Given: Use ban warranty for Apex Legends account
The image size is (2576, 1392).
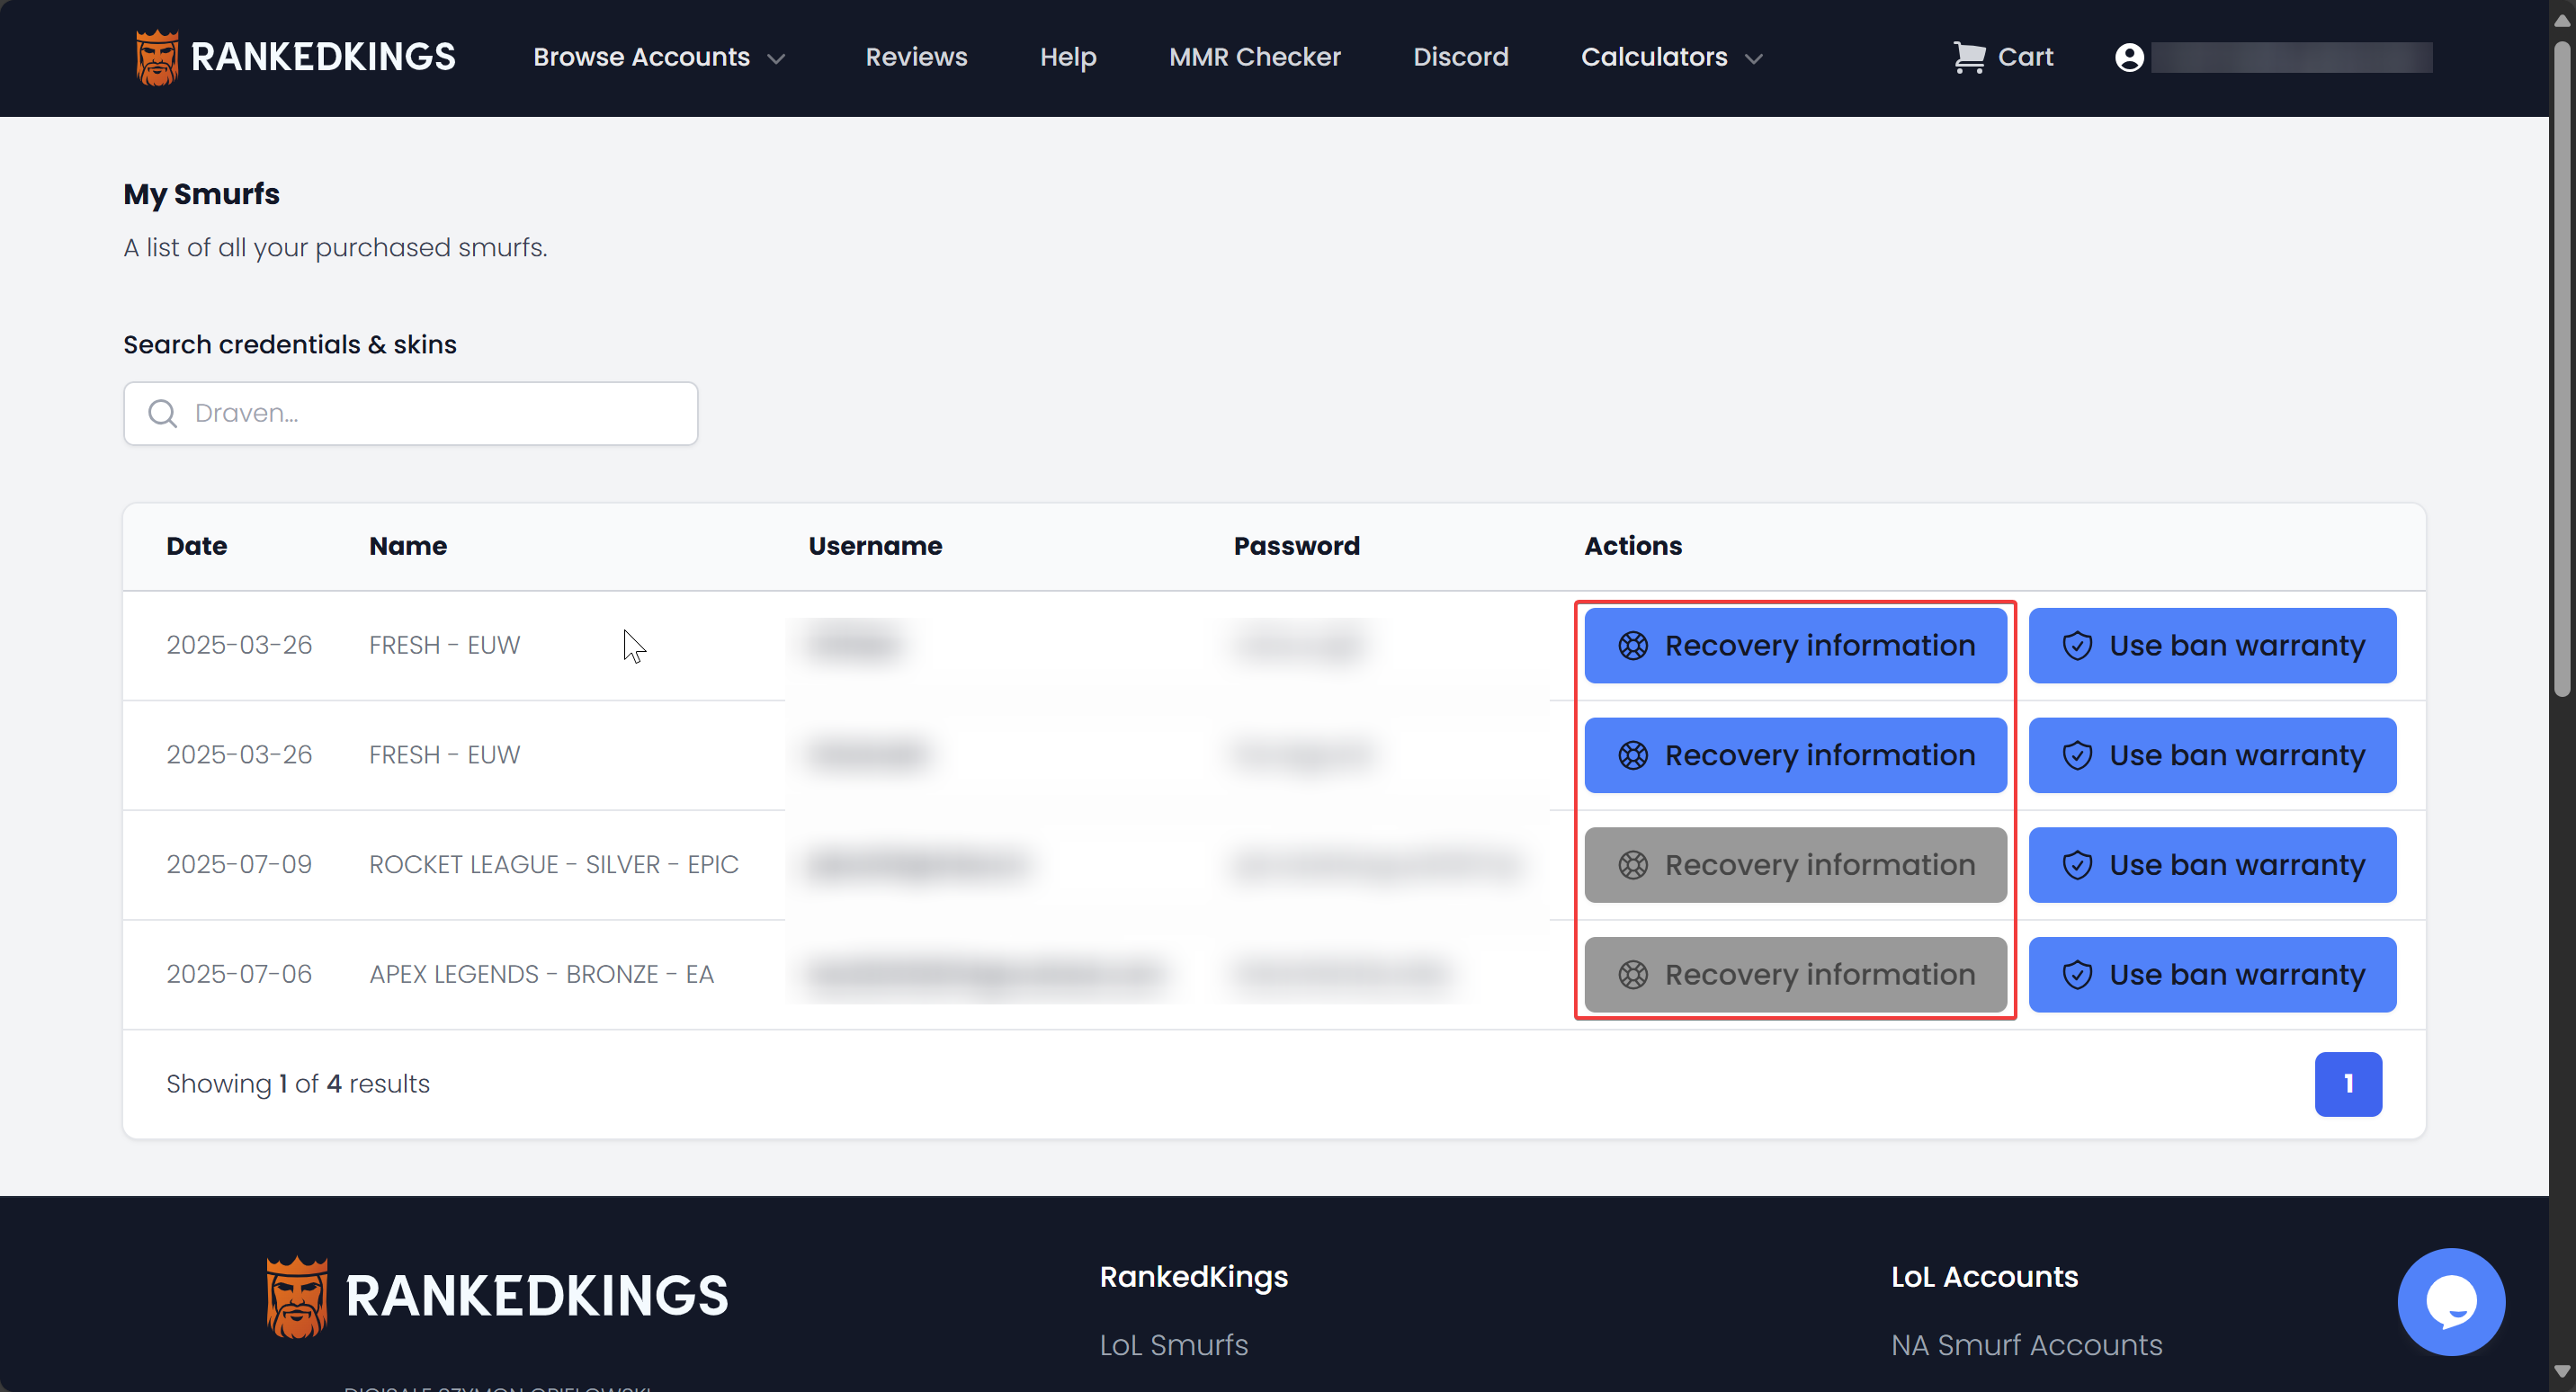Looking at the screenshot, I should click(x=2212, y=974).
